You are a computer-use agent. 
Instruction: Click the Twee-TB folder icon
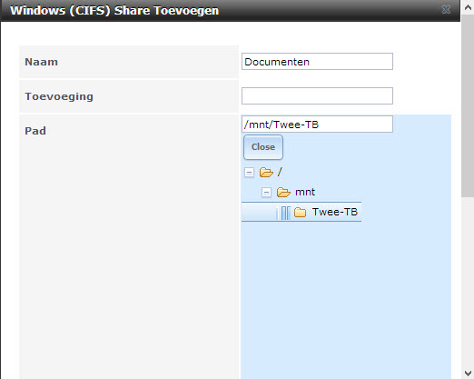pos(301,212)
